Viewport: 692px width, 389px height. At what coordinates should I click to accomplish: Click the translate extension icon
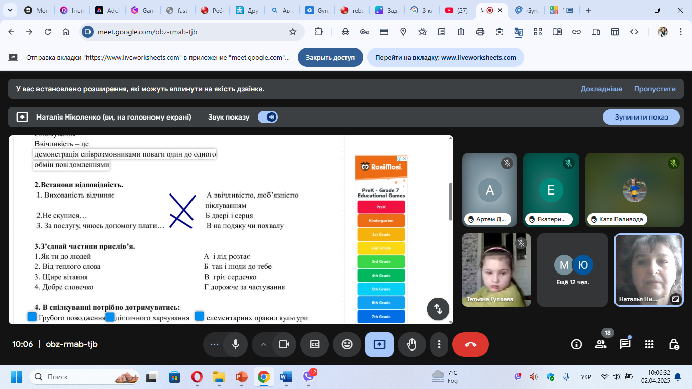coord(519,32)
